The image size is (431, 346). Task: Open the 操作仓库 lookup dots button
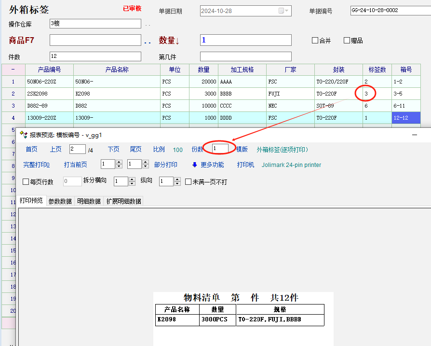[148, 25]
